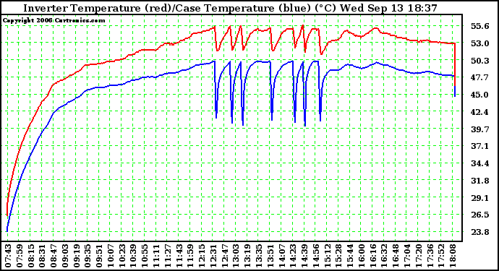
Task: Click the 53.0 y-axis label
Action: click(480, 43)
